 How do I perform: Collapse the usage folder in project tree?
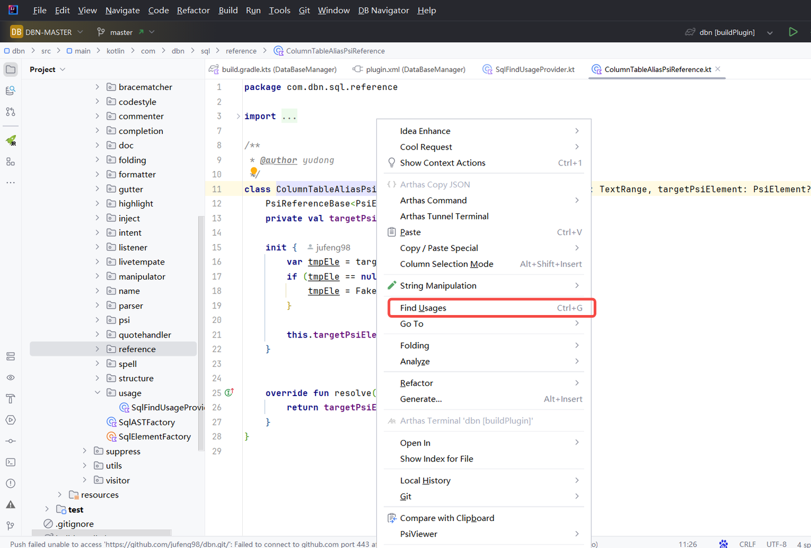pos(97,393)
